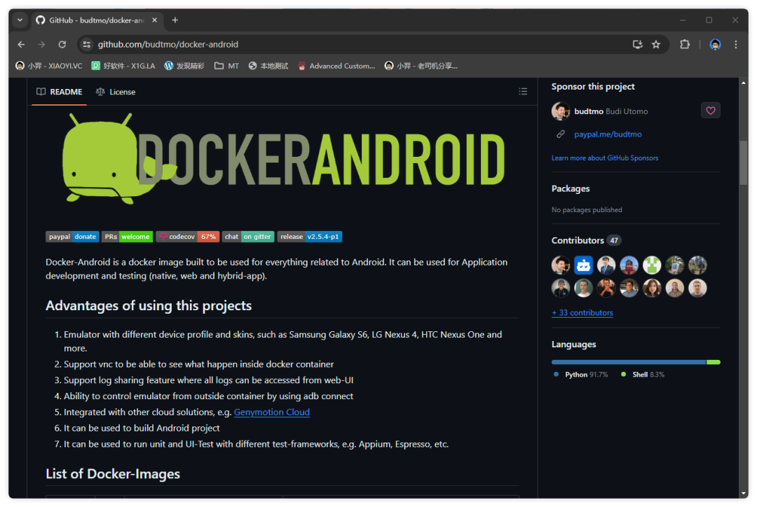View site information icon in address bar
This screenshot has height=507, width=757.
point(86,45)
